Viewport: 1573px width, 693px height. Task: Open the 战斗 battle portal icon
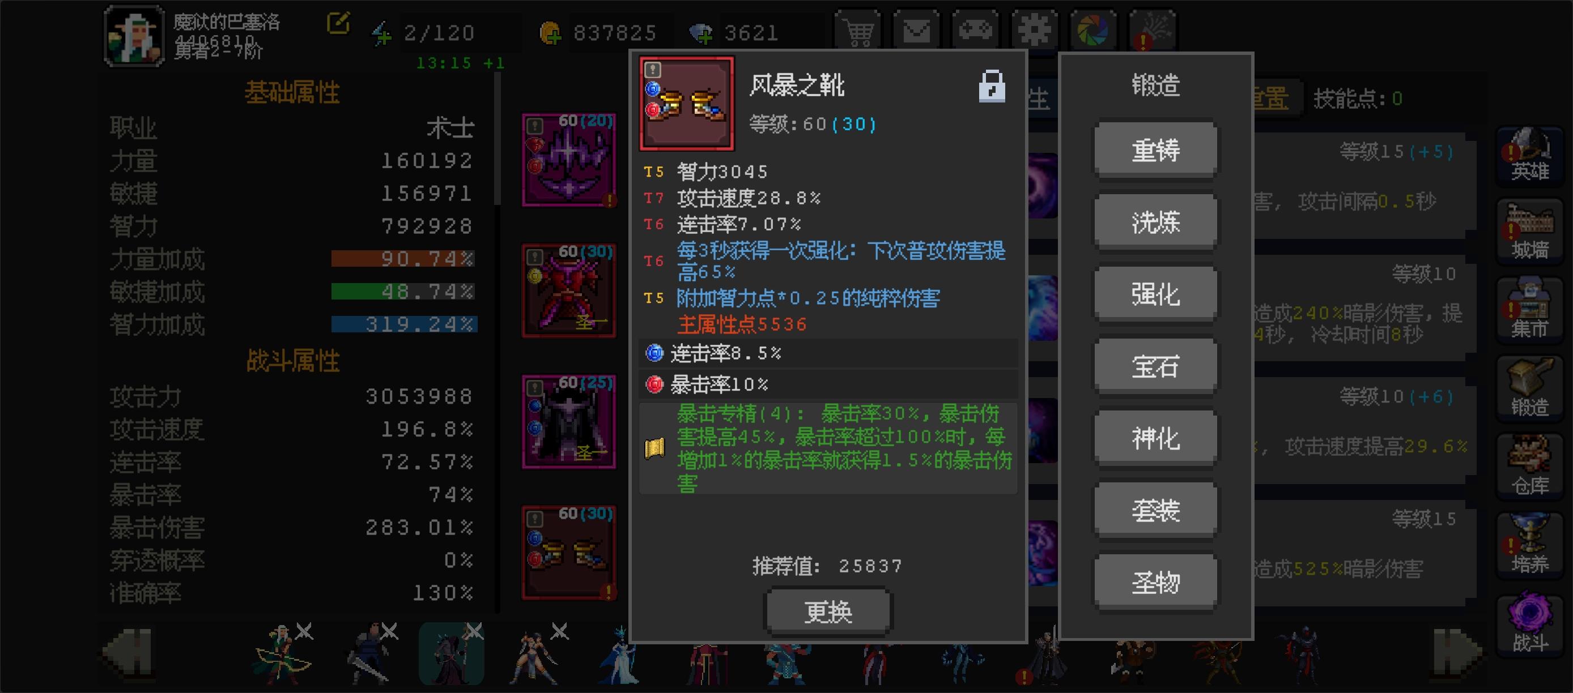[x=1529, y=623]
